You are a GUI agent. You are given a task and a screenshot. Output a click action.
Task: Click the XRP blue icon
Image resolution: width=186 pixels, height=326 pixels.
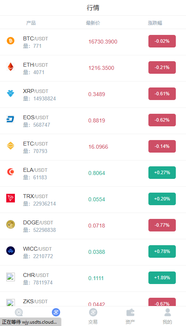11,93
